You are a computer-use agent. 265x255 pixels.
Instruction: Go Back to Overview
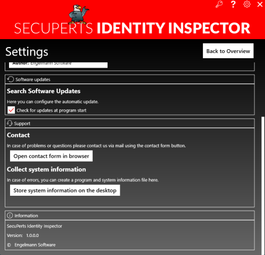coord(228,51)
